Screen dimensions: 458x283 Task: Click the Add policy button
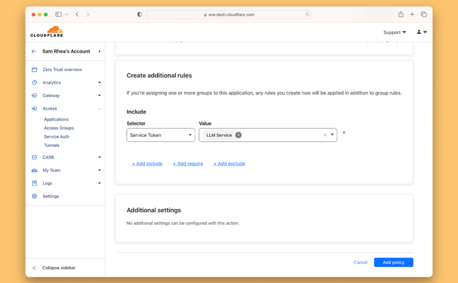pyautogui.click(x=394, y=262)
